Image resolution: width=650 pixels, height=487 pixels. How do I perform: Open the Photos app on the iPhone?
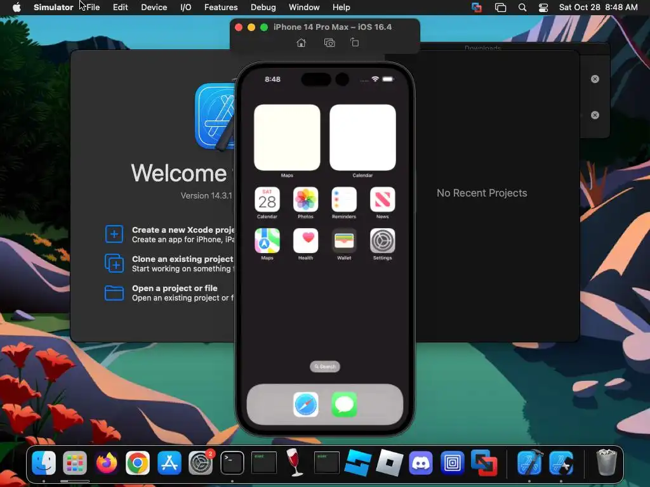pos(305,200)
